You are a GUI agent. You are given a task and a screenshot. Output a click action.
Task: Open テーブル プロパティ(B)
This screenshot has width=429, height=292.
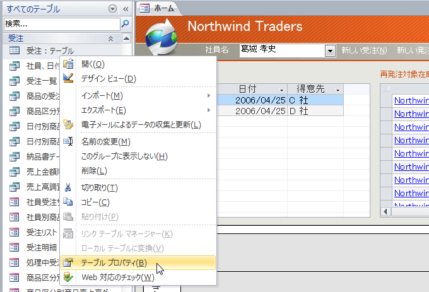tap(138, 263)
